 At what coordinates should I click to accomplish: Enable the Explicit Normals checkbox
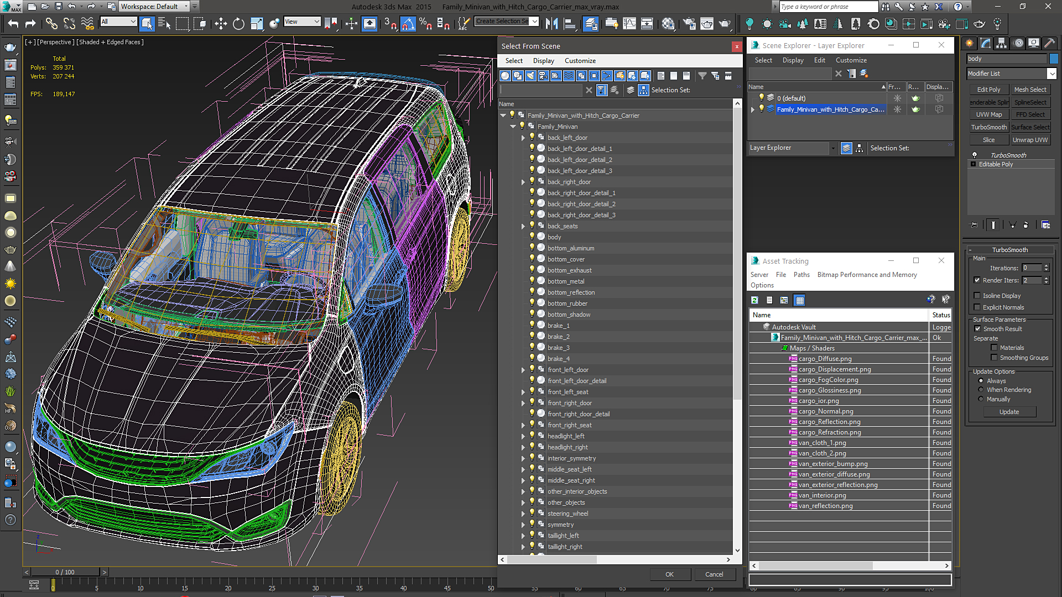(x=977, y=307)
